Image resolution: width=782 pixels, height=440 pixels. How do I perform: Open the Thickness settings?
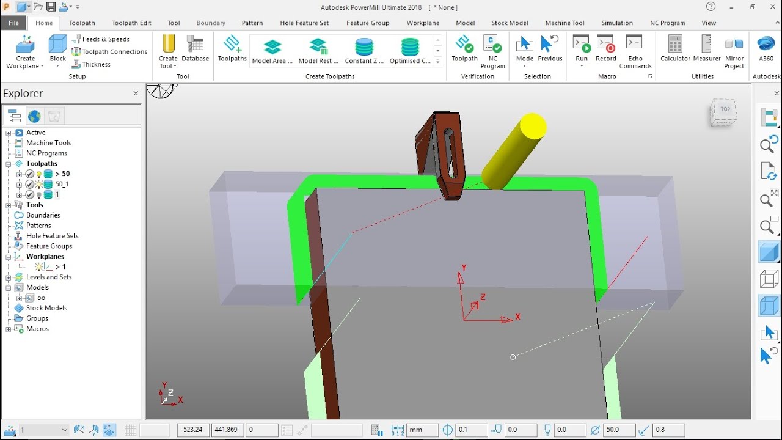coord(91,64)
